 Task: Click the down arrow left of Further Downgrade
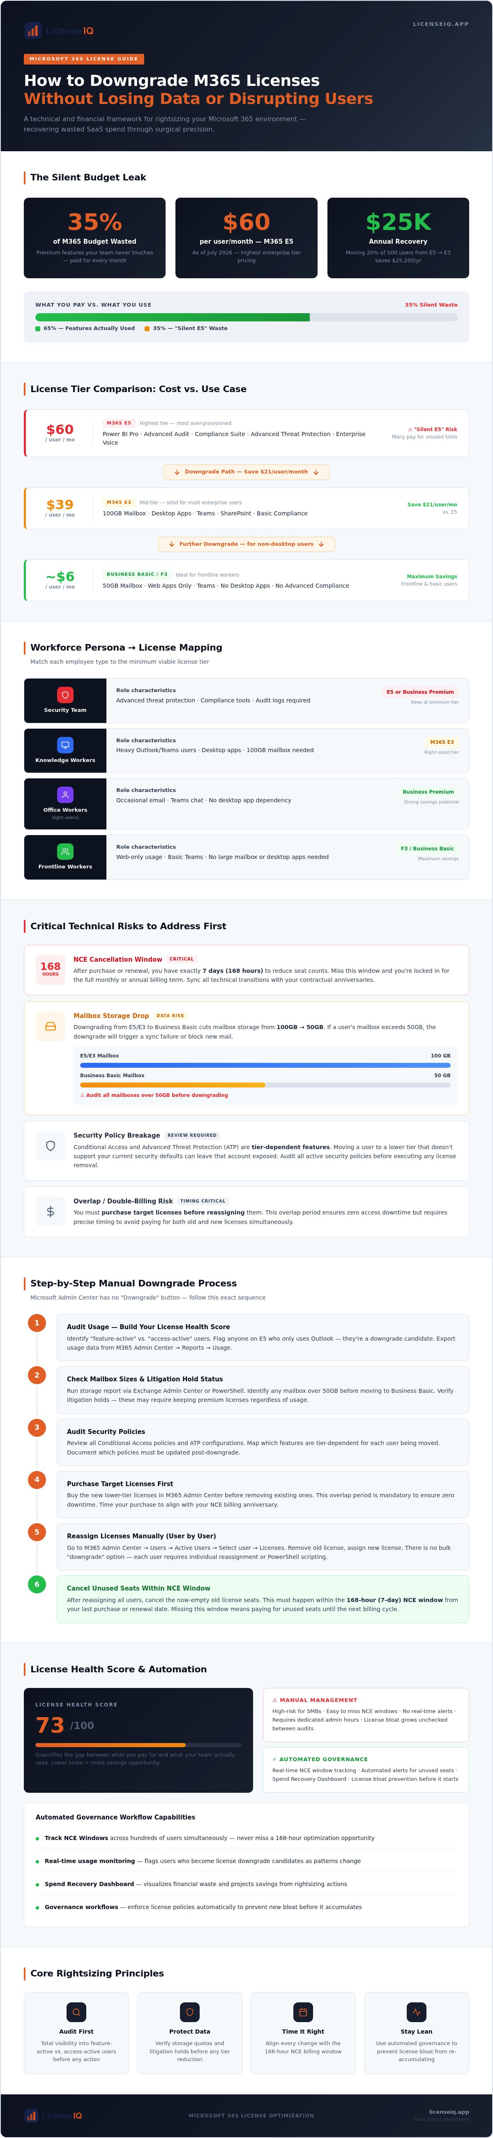(172, 545)
